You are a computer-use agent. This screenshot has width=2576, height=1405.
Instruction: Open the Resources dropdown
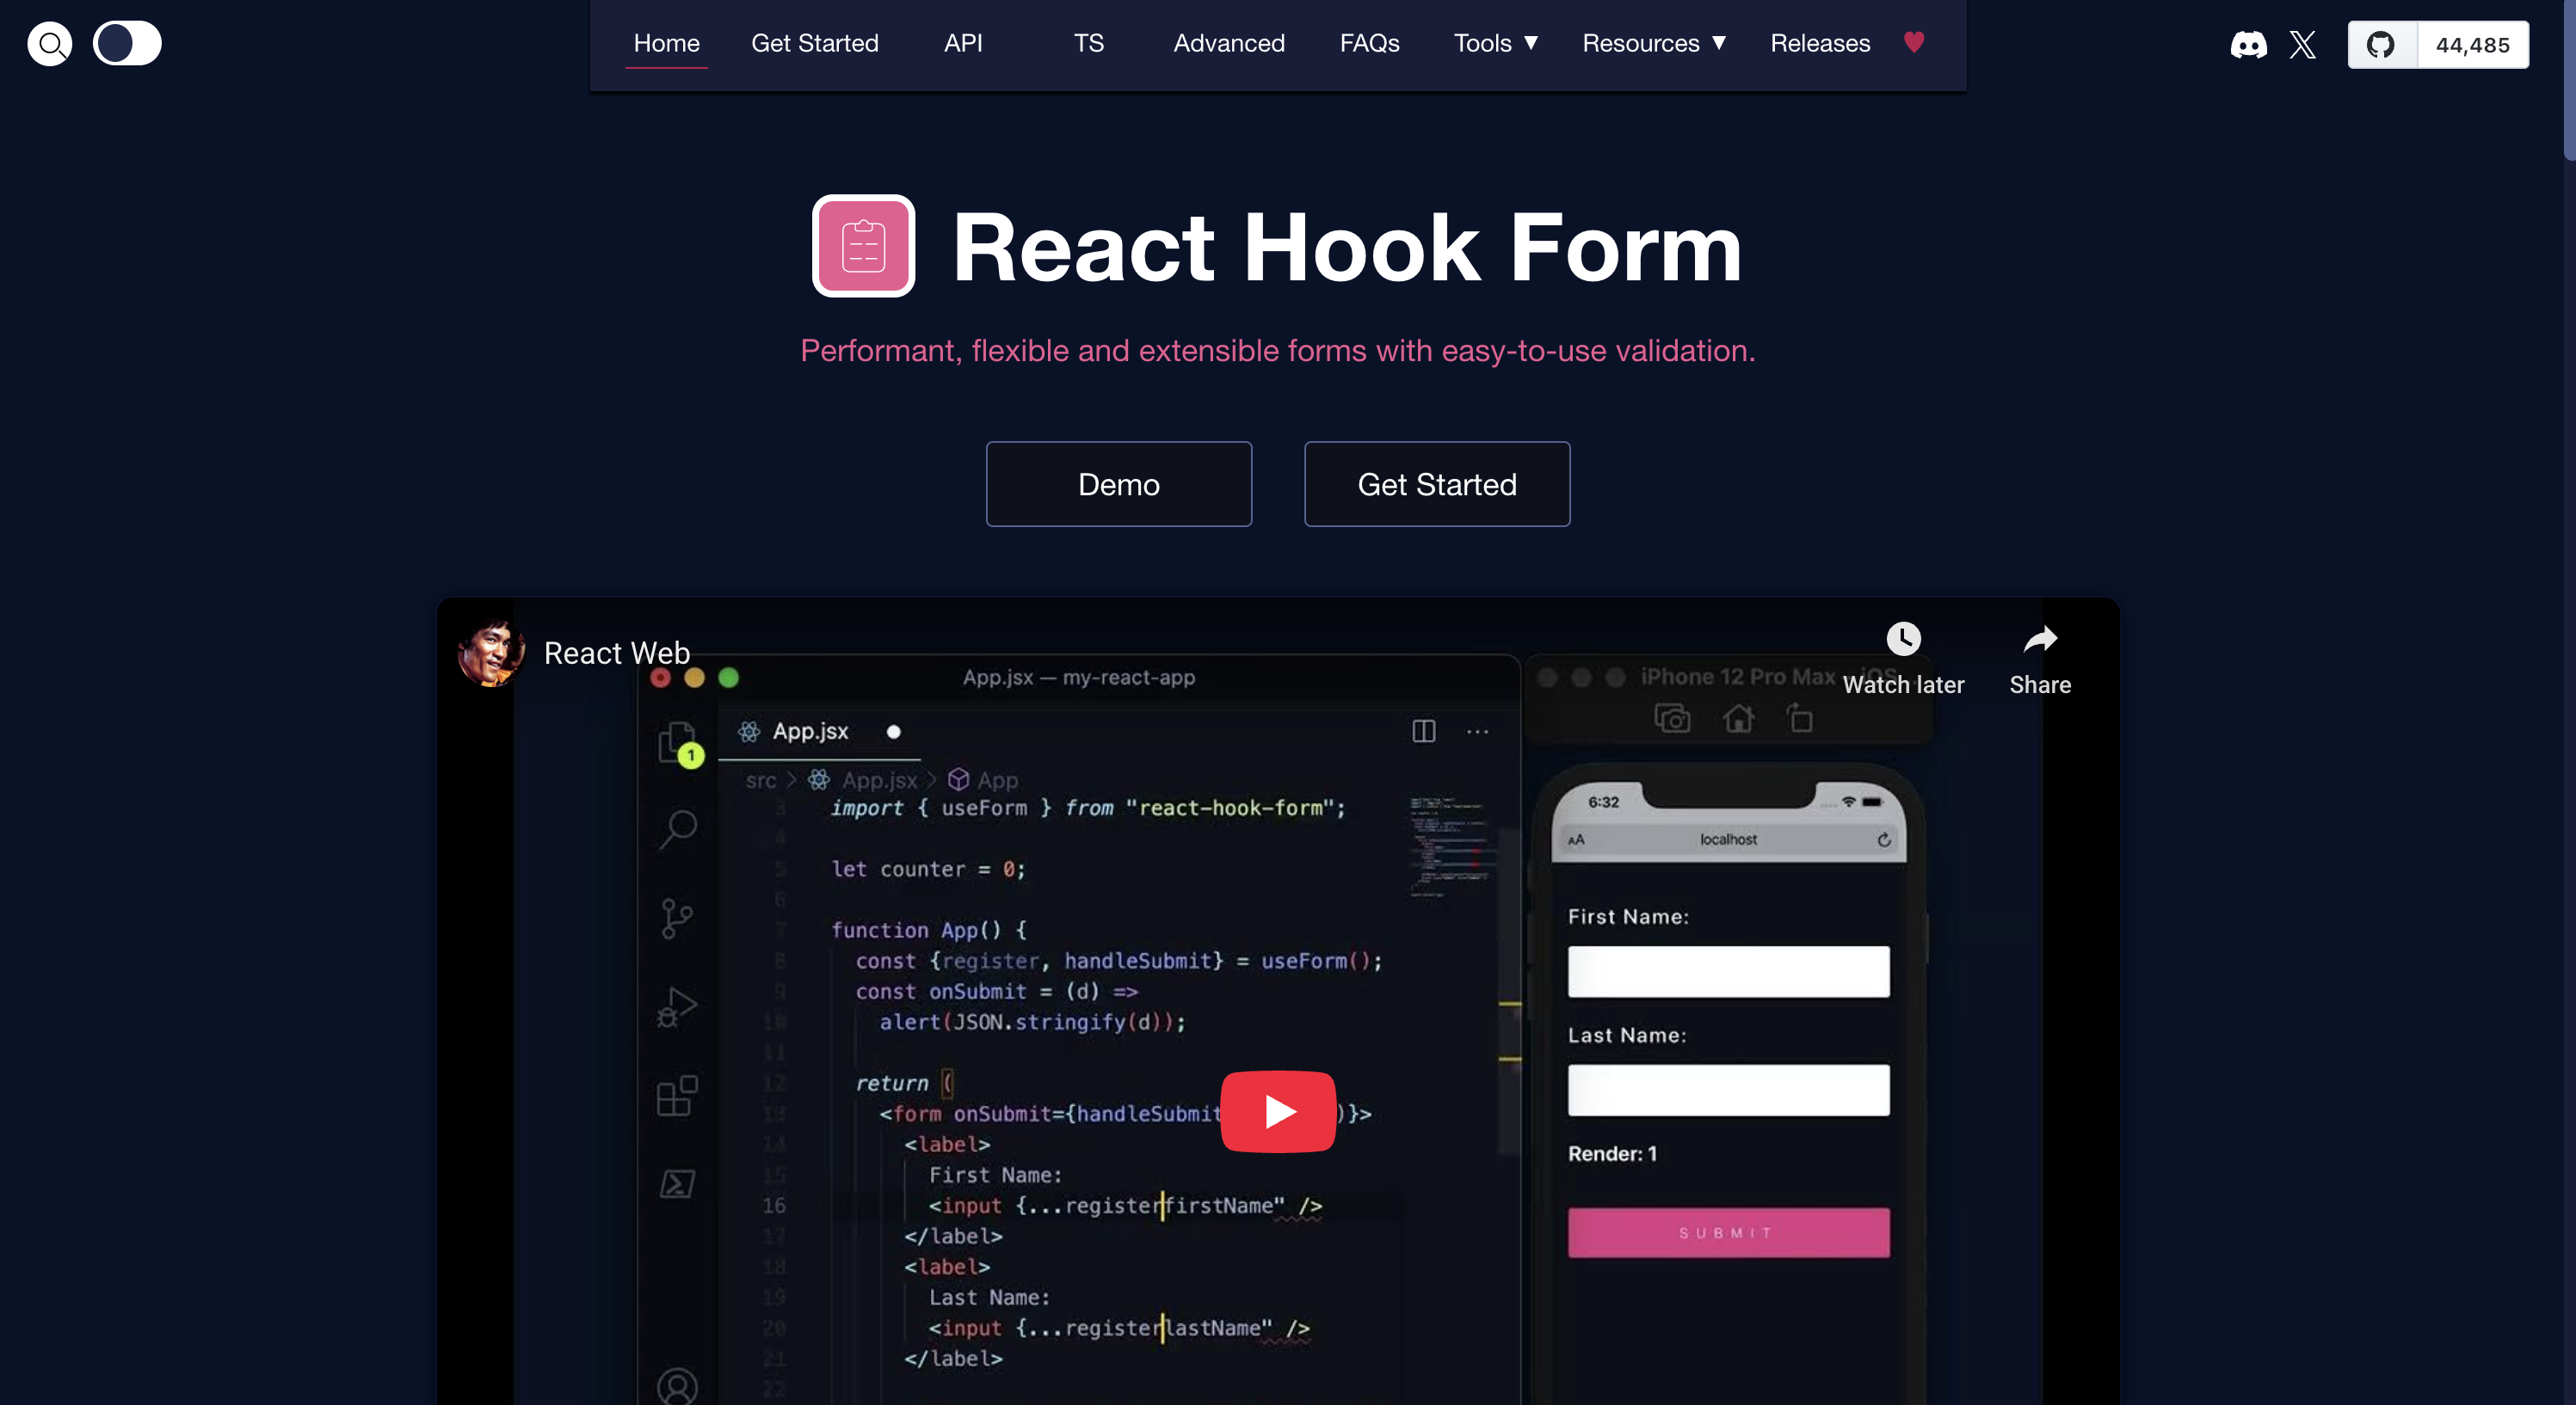pyautogui.click(x=1654, y=43)
